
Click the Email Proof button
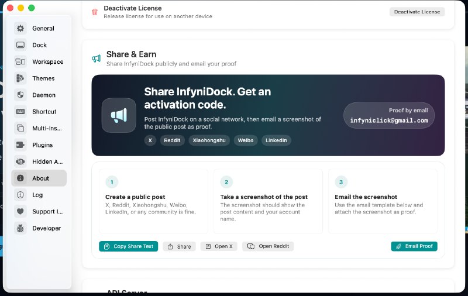[414, 246]
